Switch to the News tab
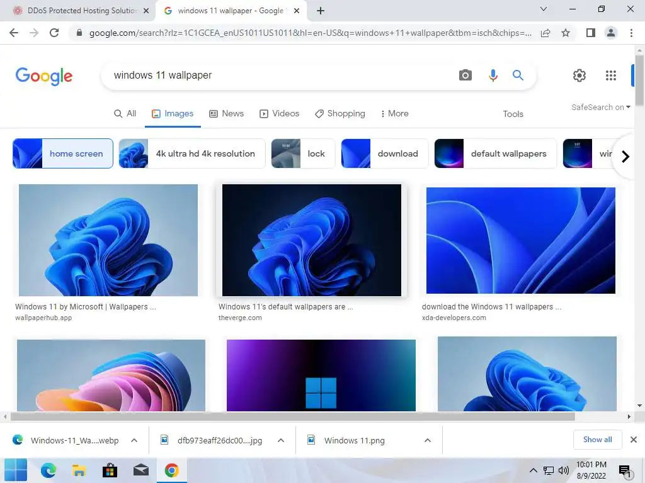The width and height of the screenshot is (645, 483). 227,114
